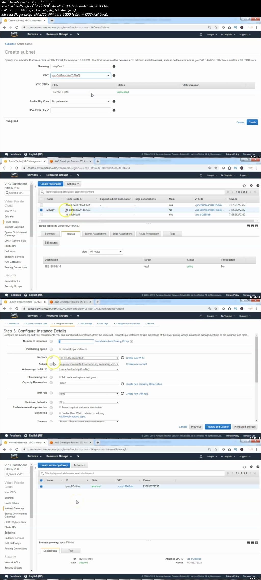Open Tags tab in Internet Gateways details
The width and height of the screenshot is (261, 580).
pos(71,551)
